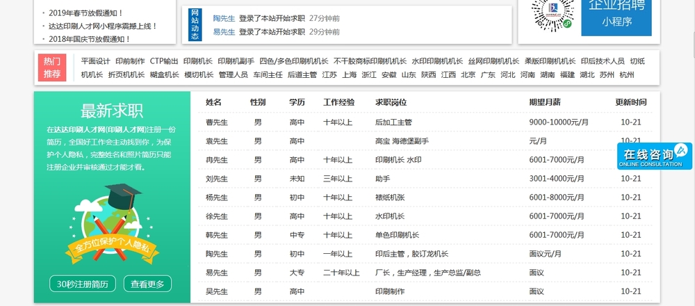Screen dimensions: 695x306
Task: Filter by 山东 region
Action: [x=409, y=74]
